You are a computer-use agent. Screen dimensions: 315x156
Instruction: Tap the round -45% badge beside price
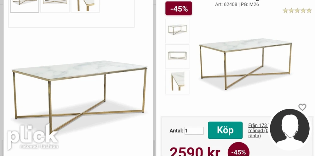(239, 150)
